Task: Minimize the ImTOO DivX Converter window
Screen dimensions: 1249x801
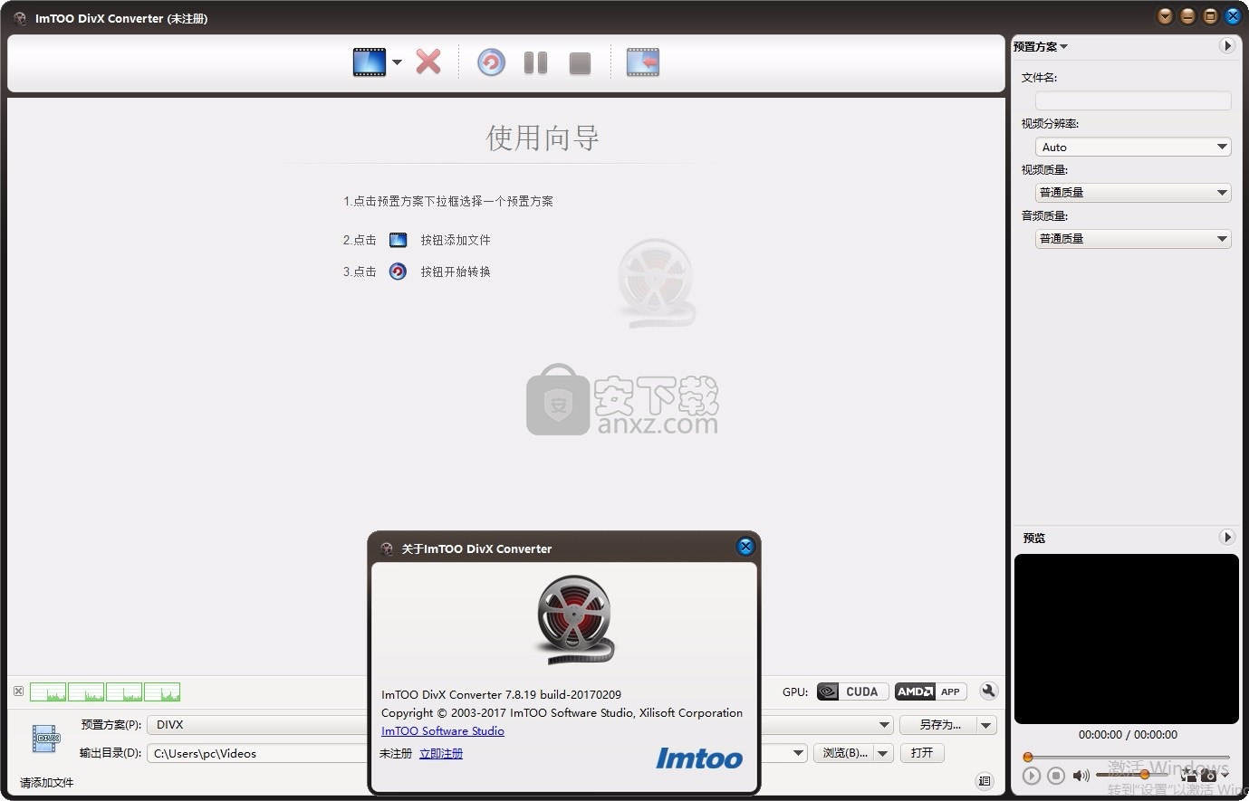Action: pos(1187,16)
